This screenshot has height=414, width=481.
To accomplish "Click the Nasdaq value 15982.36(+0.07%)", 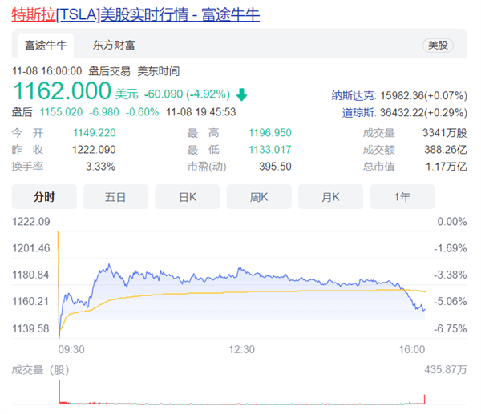I will pos(423,95).
